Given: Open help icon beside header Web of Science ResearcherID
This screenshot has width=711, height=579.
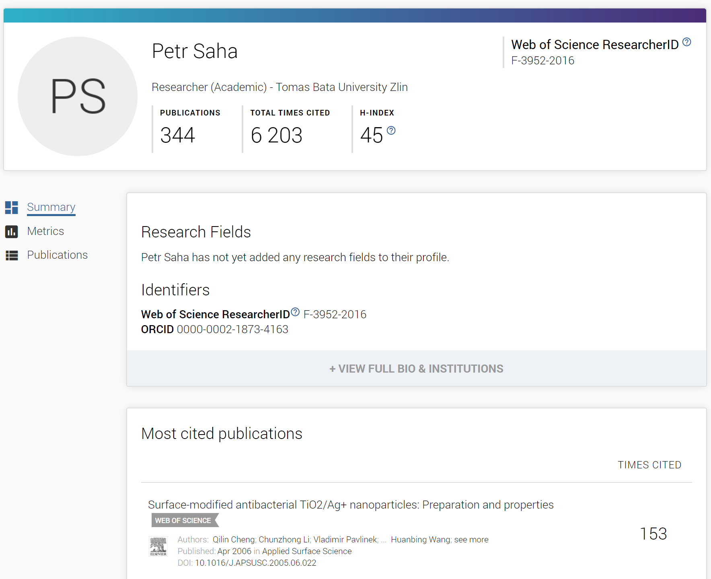Looking at the screenshot, I should coord(687,42).
